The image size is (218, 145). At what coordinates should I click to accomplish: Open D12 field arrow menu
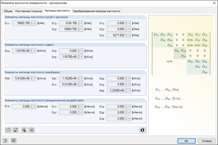tap(82, 23)
